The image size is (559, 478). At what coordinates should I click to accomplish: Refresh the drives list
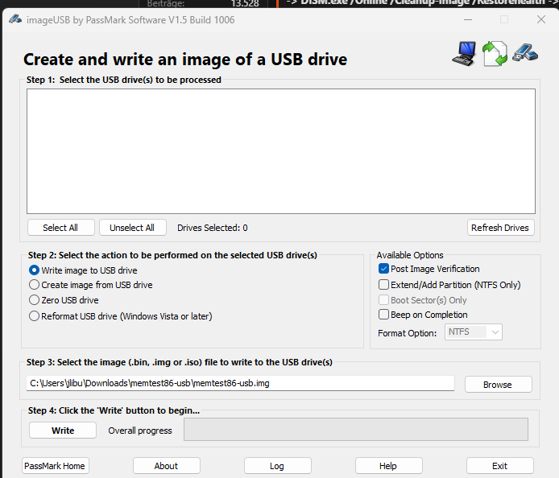[500, 228]
